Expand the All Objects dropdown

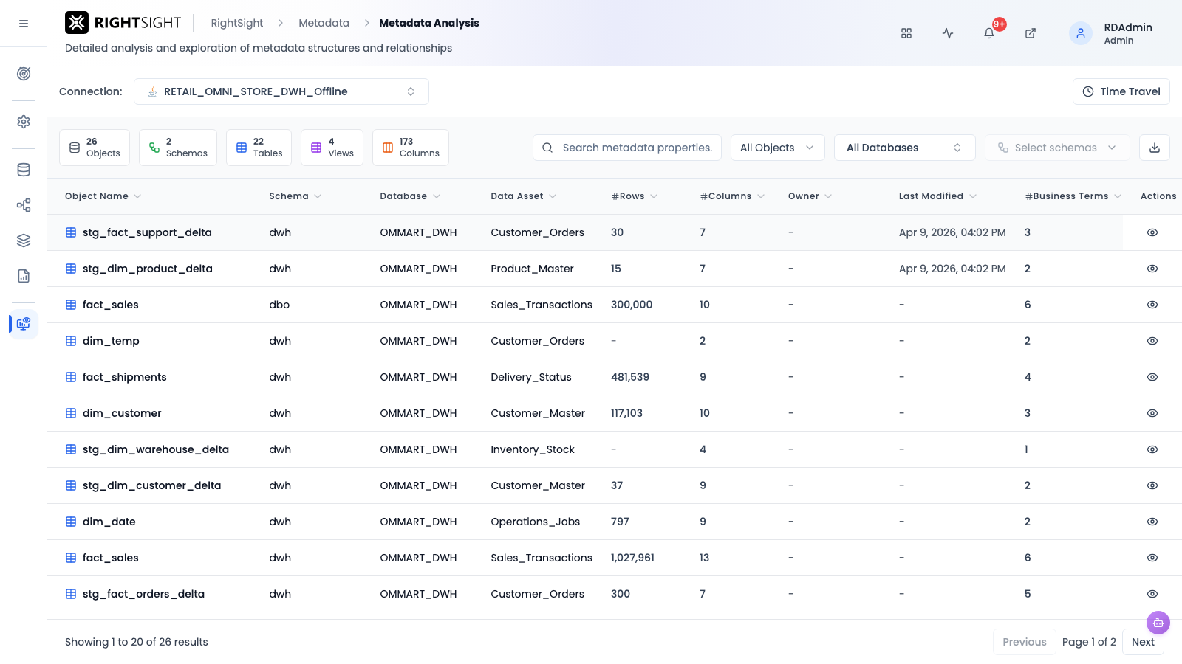pyautogui.click(x=778, y=148)
